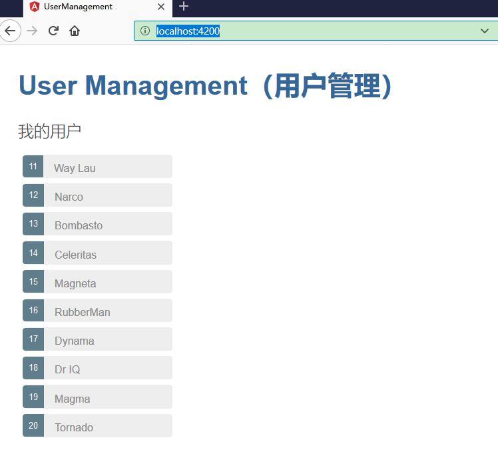Viewport: 498px width, 452px height.
Task: Select user Narco from list
Action: 97,195
